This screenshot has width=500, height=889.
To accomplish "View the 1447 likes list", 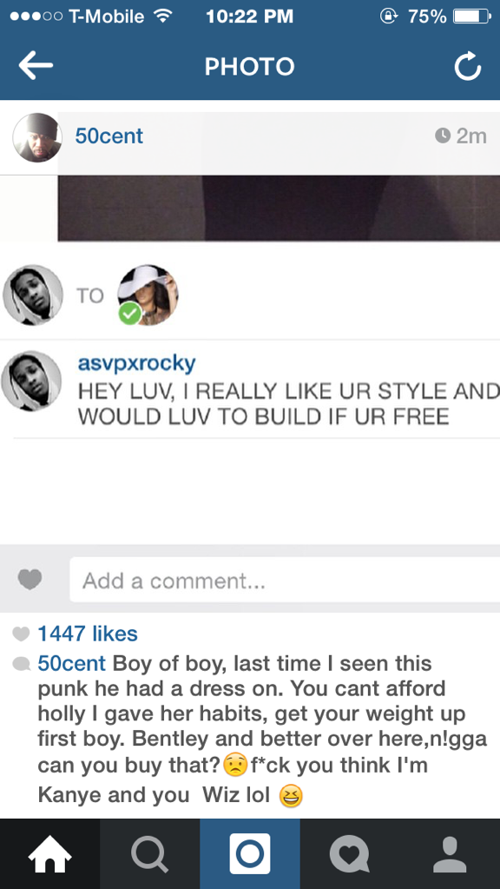I will click(87, 634).
